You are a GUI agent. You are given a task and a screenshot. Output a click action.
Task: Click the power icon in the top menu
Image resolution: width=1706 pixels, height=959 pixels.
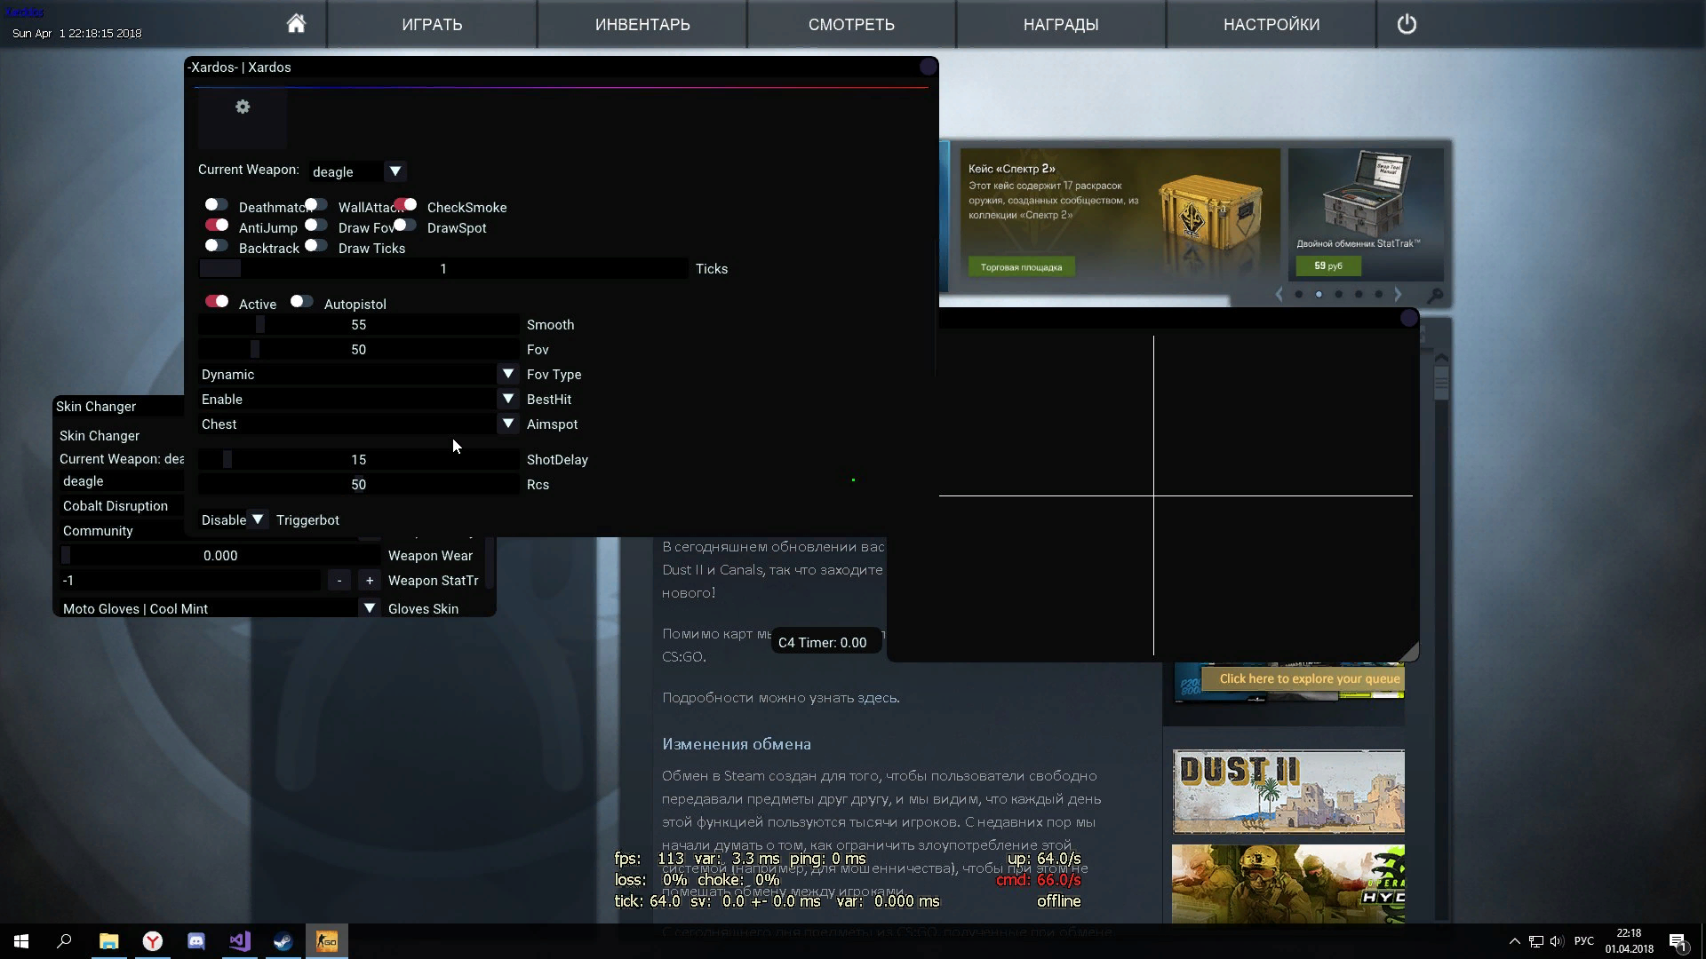(1407, 24)
